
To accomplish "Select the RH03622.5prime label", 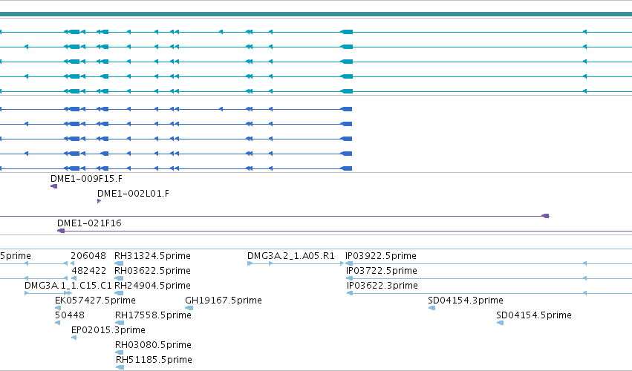I will [x=152, y=271].
